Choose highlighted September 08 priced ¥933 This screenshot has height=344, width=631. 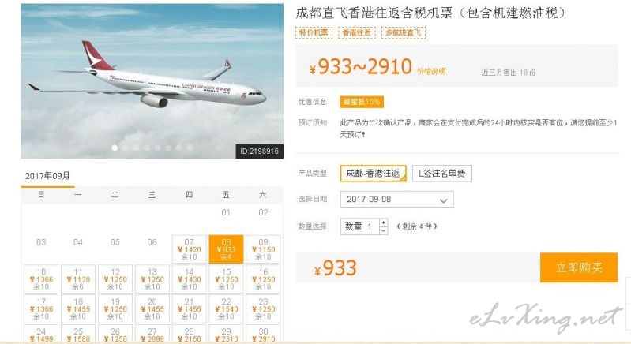pyautogui.click(x=226, y=249)
